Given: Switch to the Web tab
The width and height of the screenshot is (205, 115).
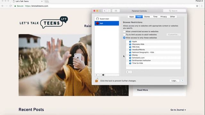Looking at the screenshot, I should click(139, 17).
